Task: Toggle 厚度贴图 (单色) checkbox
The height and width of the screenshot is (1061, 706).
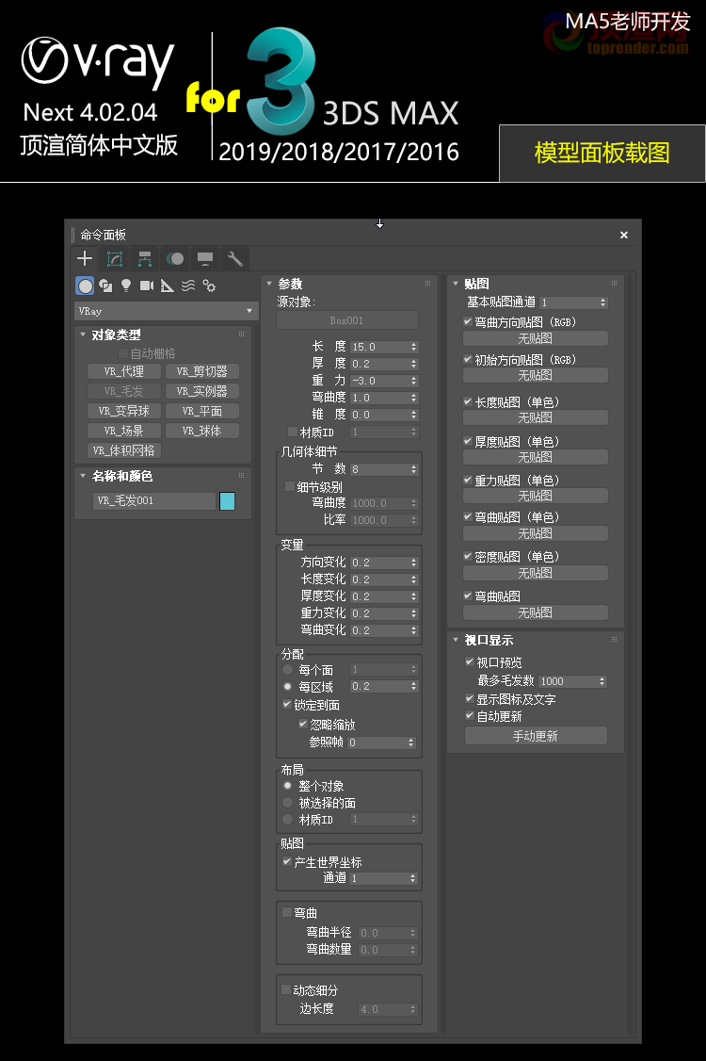Action: (468, 441)
